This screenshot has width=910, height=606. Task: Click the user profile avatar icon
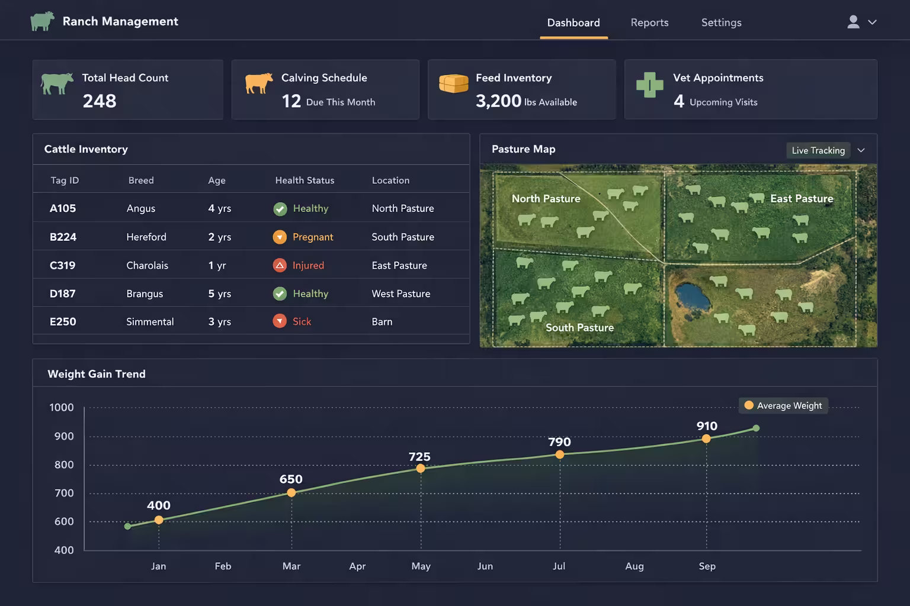(853, 22)
